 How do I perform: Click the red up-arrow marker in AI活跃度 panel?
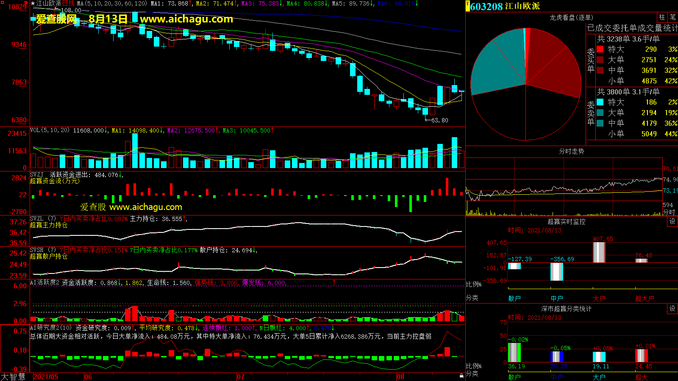pyautogui.click(x=334, y=282)
